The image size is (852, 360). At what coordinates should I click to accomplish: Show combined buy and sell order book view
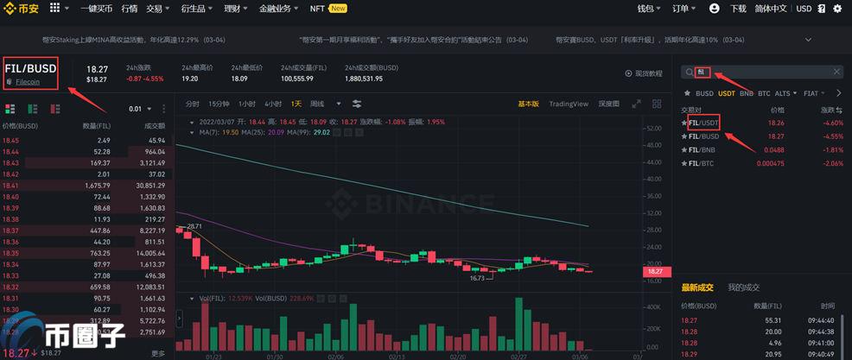click(x=10, y=109)
